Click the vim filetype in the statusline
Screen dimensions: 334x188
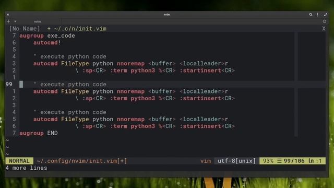[206, 161]
